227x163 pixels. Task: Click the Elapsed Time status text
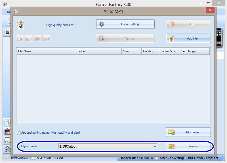point(136,158)
